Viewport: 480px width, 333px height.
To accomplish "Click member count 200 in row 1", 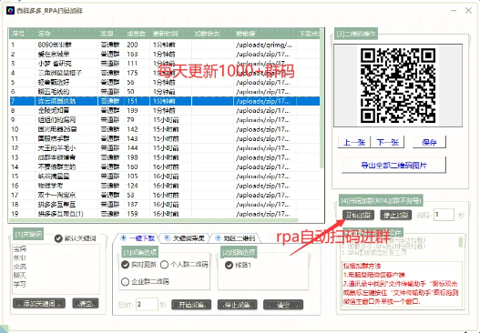I will coord(132,45).
